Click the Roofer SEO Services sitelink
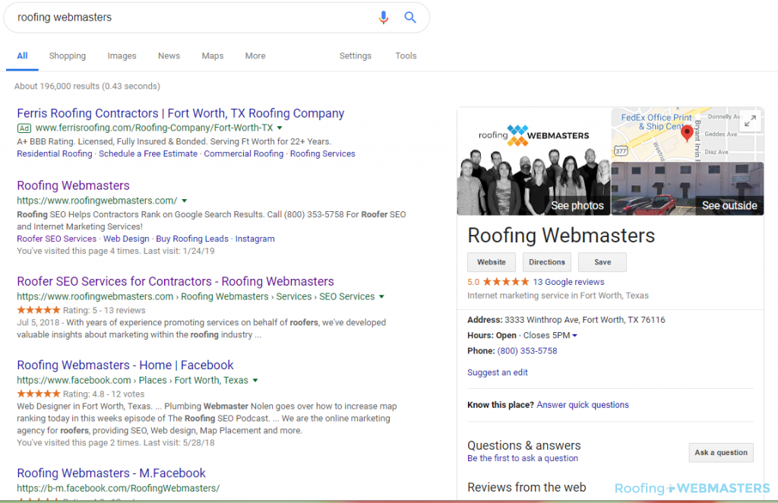Screen dimensions: 778x503 pyautogui.click(x=56, y=239)
